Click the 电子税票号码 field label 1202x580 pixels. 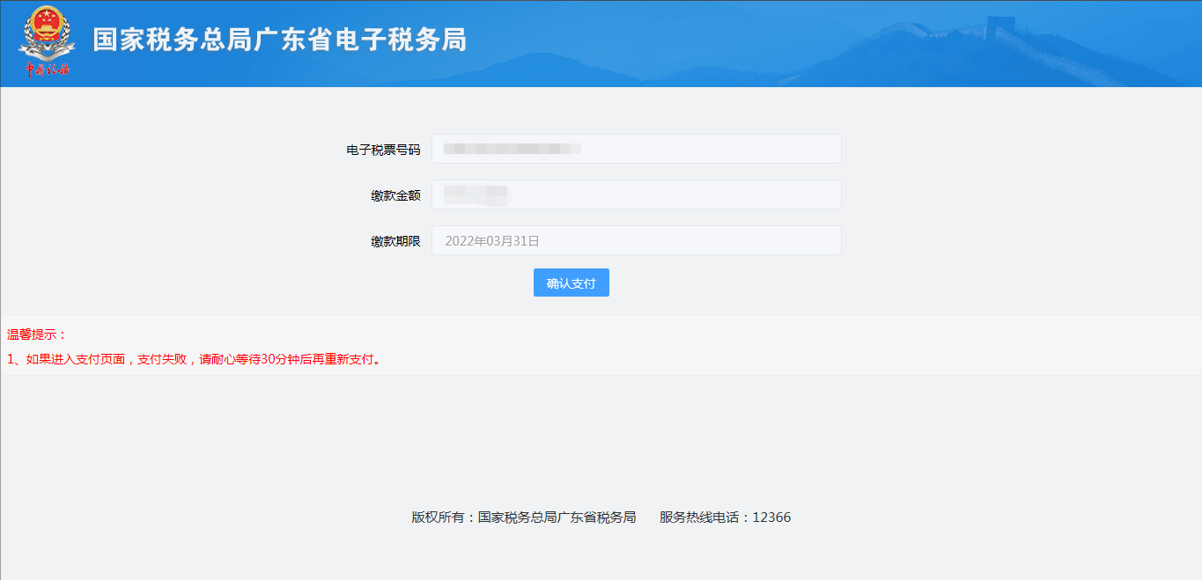click(383, 150)
